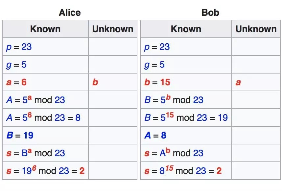Select the bold "B = 19" cell under Alice
Viewport: 282px width, 191px height.
[20, 135]
